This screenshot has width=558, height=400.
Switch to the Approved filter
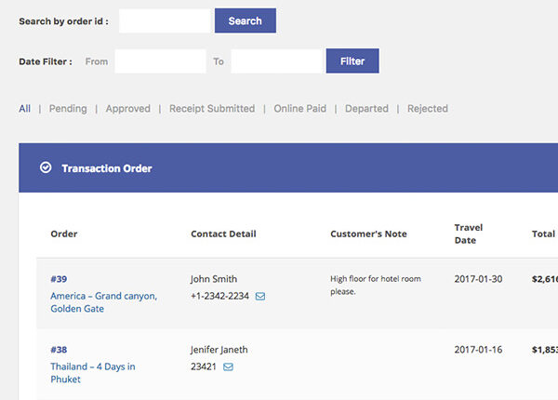click(x=127, y=109)
